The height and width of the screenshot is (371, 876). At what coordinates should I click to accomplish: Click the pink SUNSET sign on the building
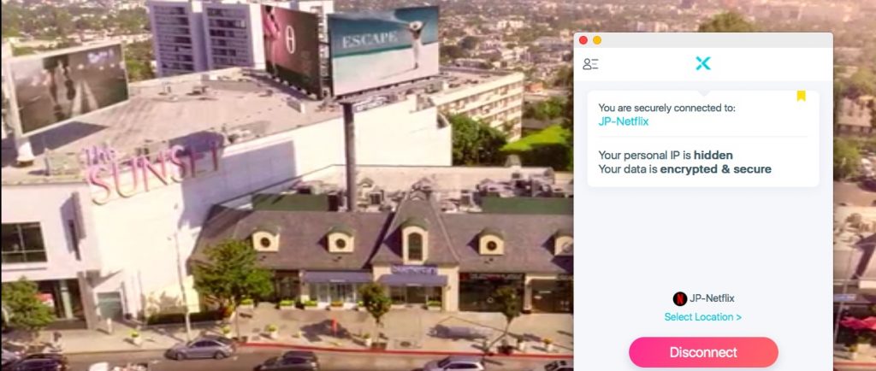pyautogui.click(x=154, y=168)
